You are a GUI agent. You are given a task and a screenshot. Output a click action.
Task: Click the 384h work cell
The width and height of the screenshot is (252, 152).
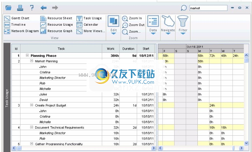[x=111, y=56]
